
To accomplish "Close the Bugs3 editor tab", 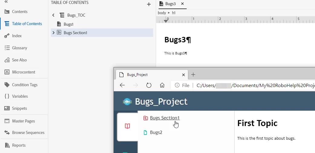I will click(x=182, y=4).
